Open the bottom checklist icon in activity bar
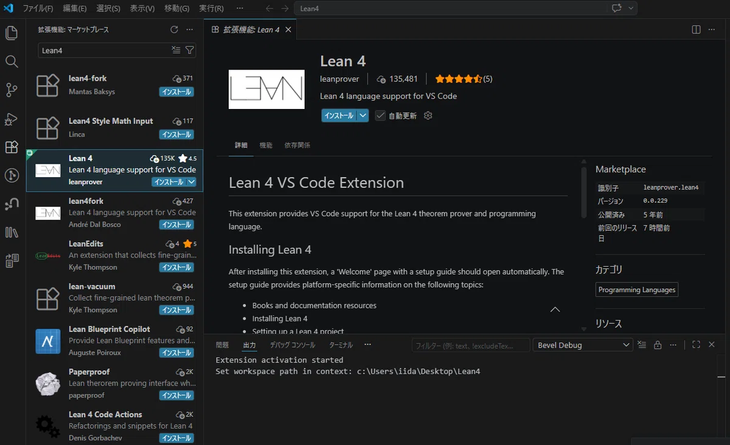This screenshot has height=445, width=730. (11, 261)
